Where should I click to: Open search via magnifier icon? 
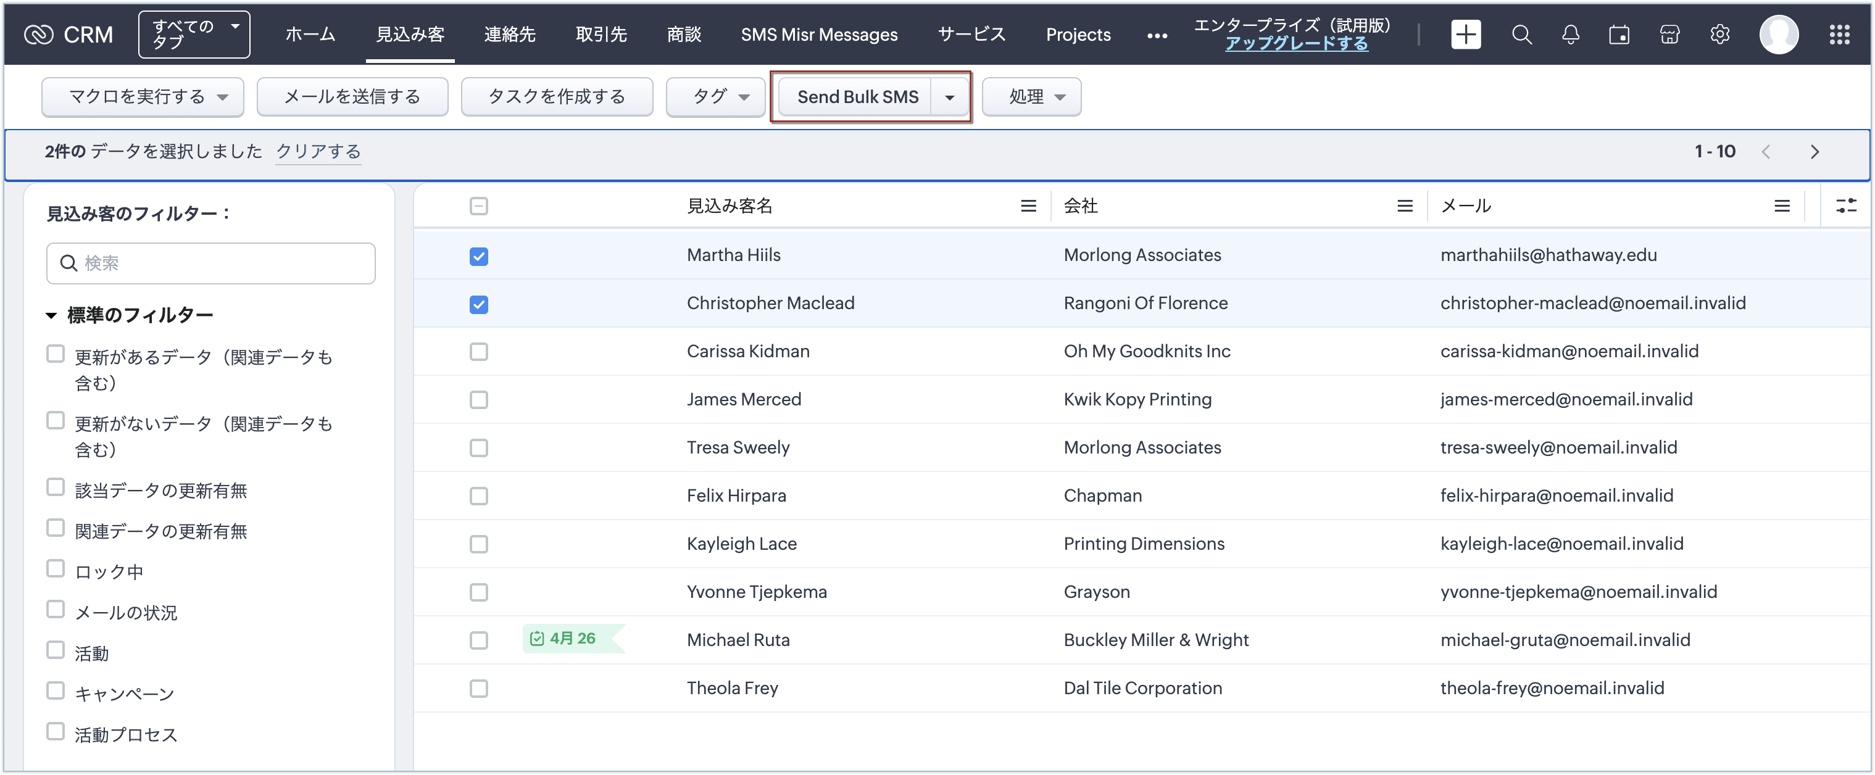pos(1521,34)
